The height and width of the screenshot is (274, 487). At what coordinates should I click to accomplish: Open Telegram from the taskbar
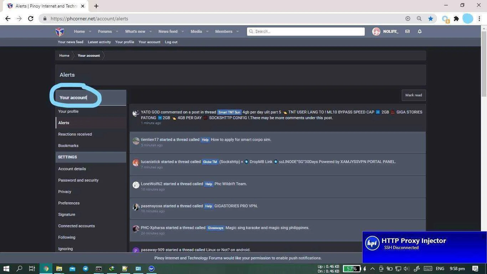[x=86, y=268]
